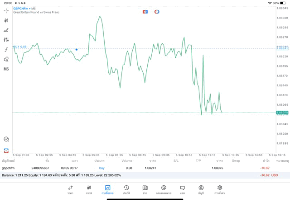Viewport: 290px width, 202px height.
Task: Open the การตั้งค่า (Settings) gear tab
Action: pyautogui.click(x=220, y=190)
